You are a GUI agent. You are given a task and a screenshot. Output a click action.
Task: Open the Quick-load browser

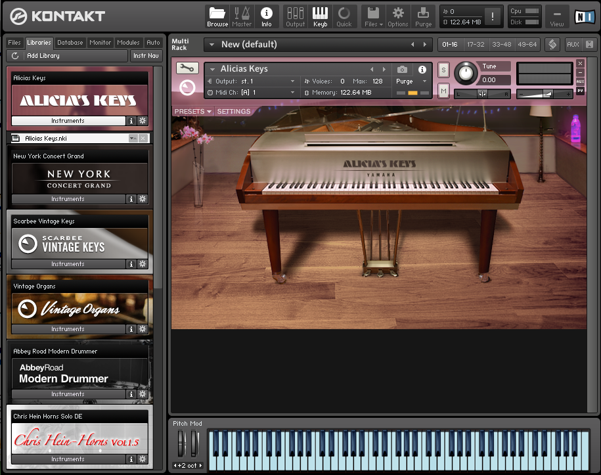tap(344, 17)
